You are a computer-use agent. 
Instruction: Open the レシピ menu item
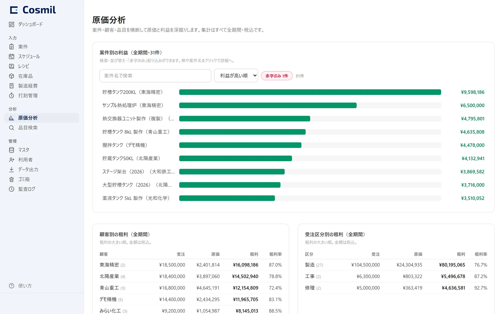[x=42, y=66]
